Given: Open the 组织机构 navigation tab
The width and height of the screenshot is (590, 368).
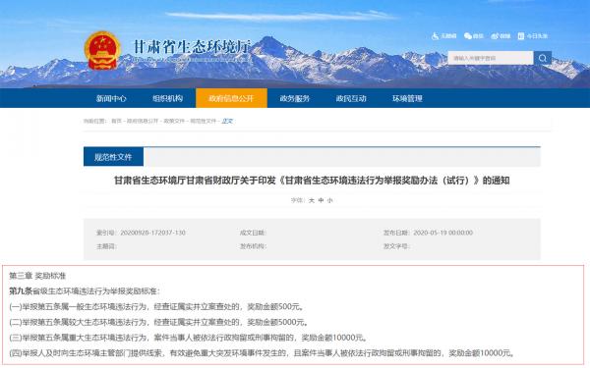Looking at the screenshot, I should tap(167, 98).
